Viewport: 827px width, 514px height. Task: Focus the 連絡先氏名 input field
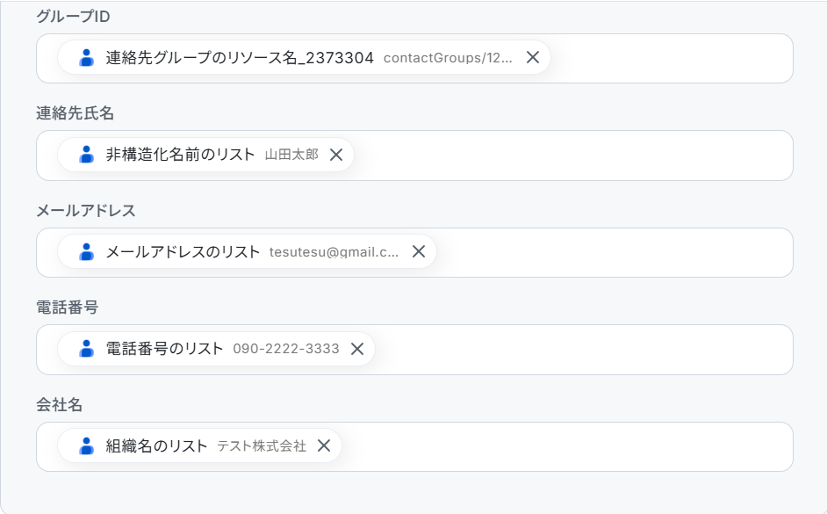(571, 155)
